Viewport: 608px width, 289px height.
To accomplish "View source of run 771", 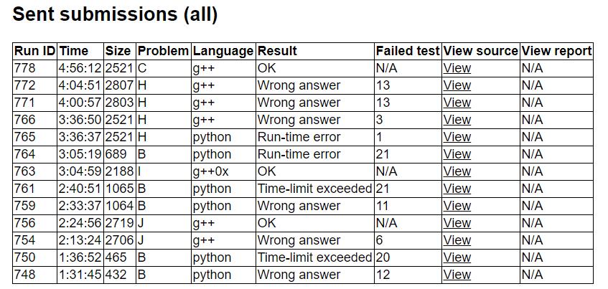I will (x=457, y=103).
